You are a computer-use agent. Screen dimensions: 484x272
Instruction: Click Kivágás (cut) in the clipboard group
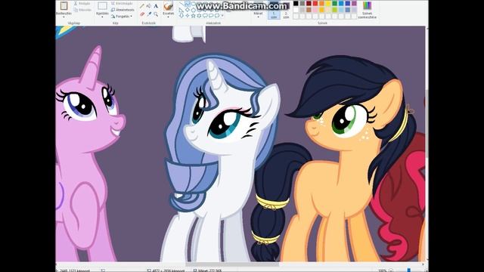pyautogui.click(x=82, y=3)
